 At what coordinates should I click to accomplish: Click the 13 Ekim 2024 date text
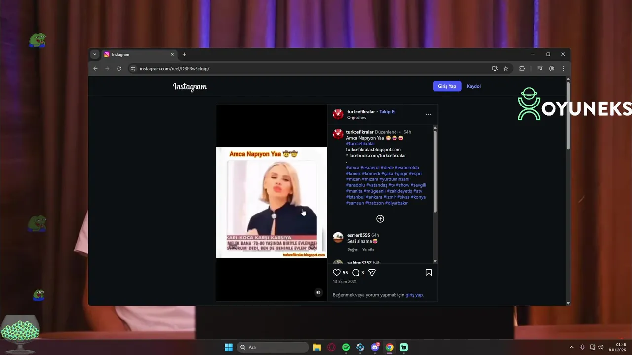[x=345, y=282]
